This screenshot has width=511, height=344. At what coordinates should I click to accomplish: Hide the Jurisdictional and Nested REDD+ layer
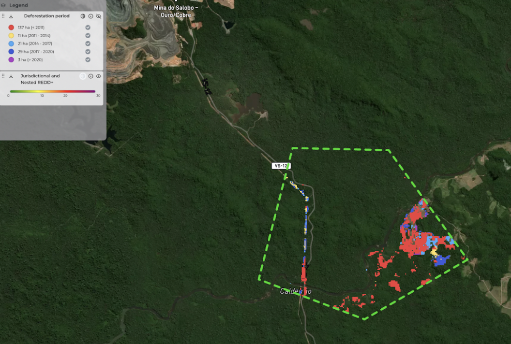(x=99, y=76)
